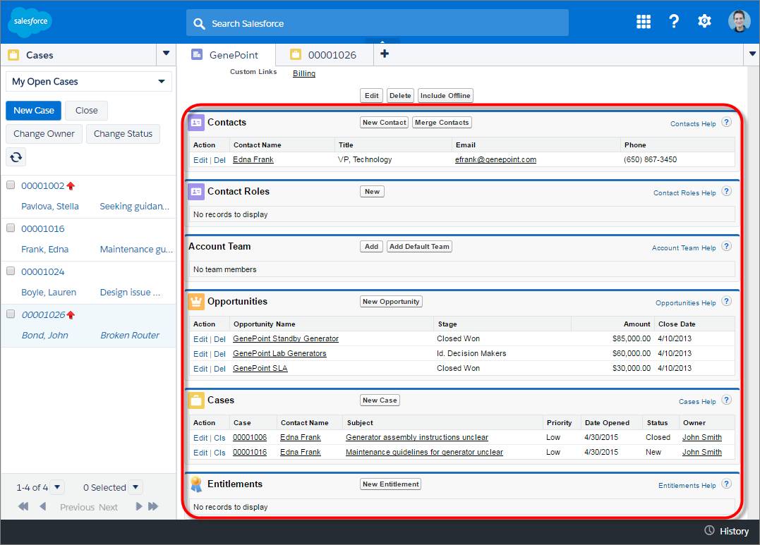Open the Broken Router case subject in sidebar
Viewport: 760px width, 545px height.
129,335
